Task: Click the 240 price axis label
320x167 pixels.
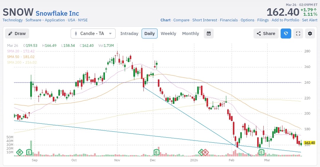Action: click(x=307, y=82)
